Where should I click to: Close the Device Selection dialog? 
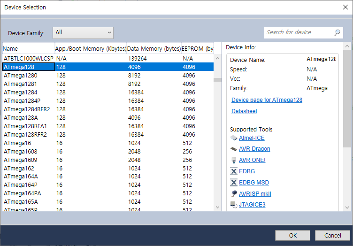click(345, 7)
